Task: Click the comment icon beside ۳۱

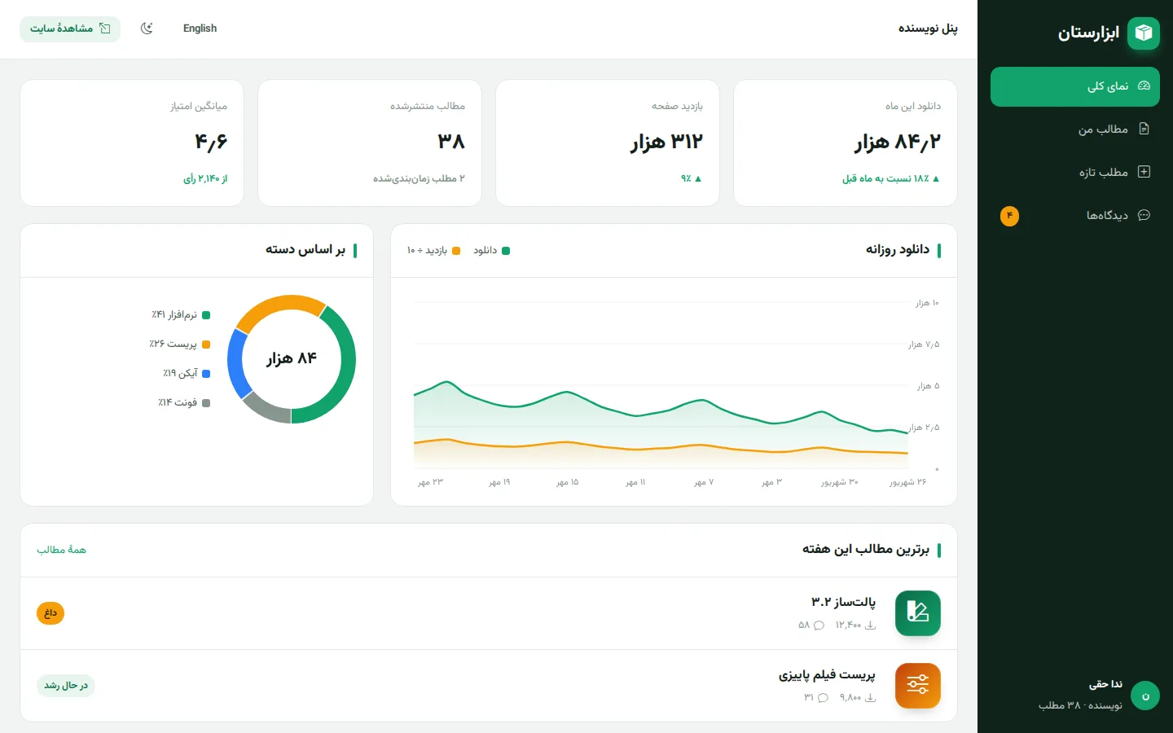Action: point(823,698)
